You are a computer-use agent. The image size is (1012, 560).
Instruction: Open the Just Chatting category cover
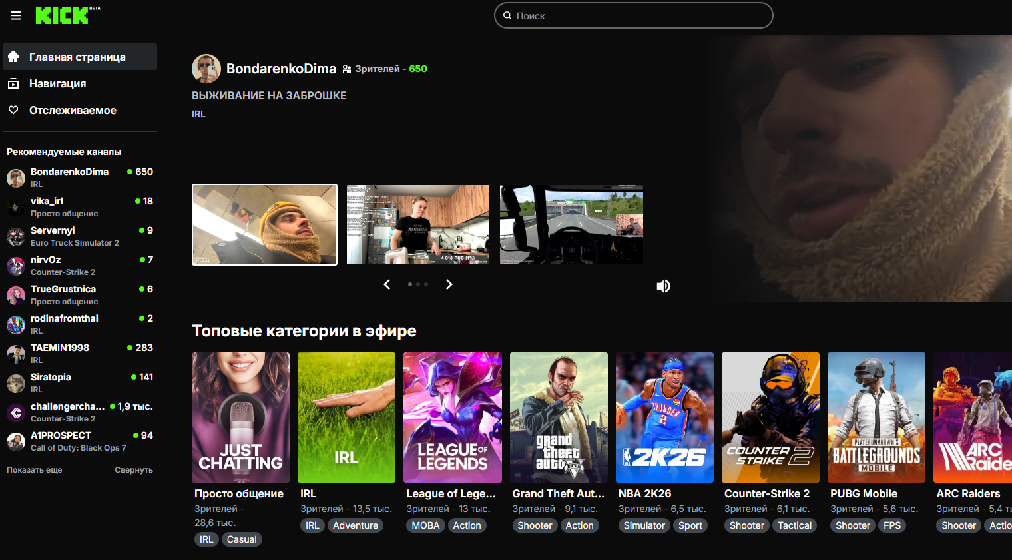(x=240, y=418)
